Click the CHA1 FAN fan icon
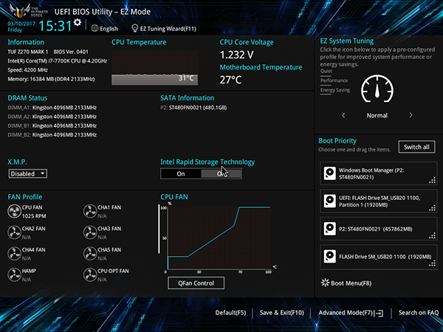This screenshot has height=332, width=443. [x=90, y=212]
